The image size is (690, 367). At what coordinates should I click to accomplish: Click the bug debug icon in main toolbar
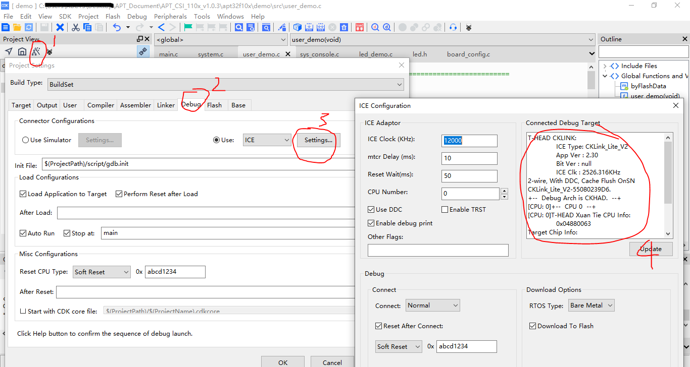point(469,27)
